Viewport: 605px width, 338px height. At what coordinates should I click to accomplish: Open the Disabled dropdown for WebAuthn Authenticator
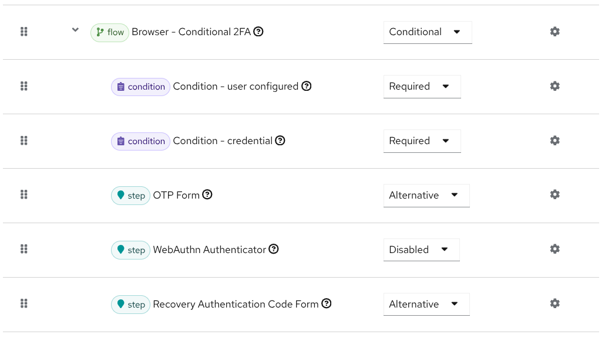(421, 250)
